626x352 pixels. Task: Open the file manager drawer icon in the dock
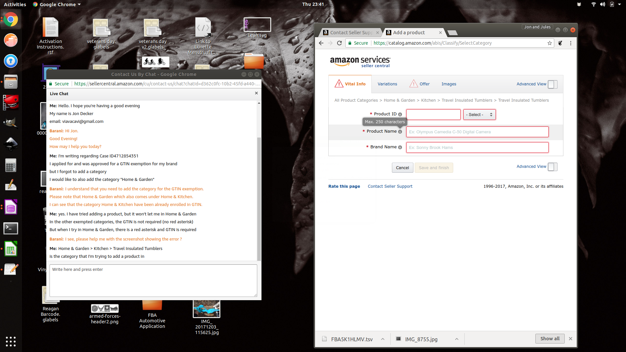click(11, 82)
